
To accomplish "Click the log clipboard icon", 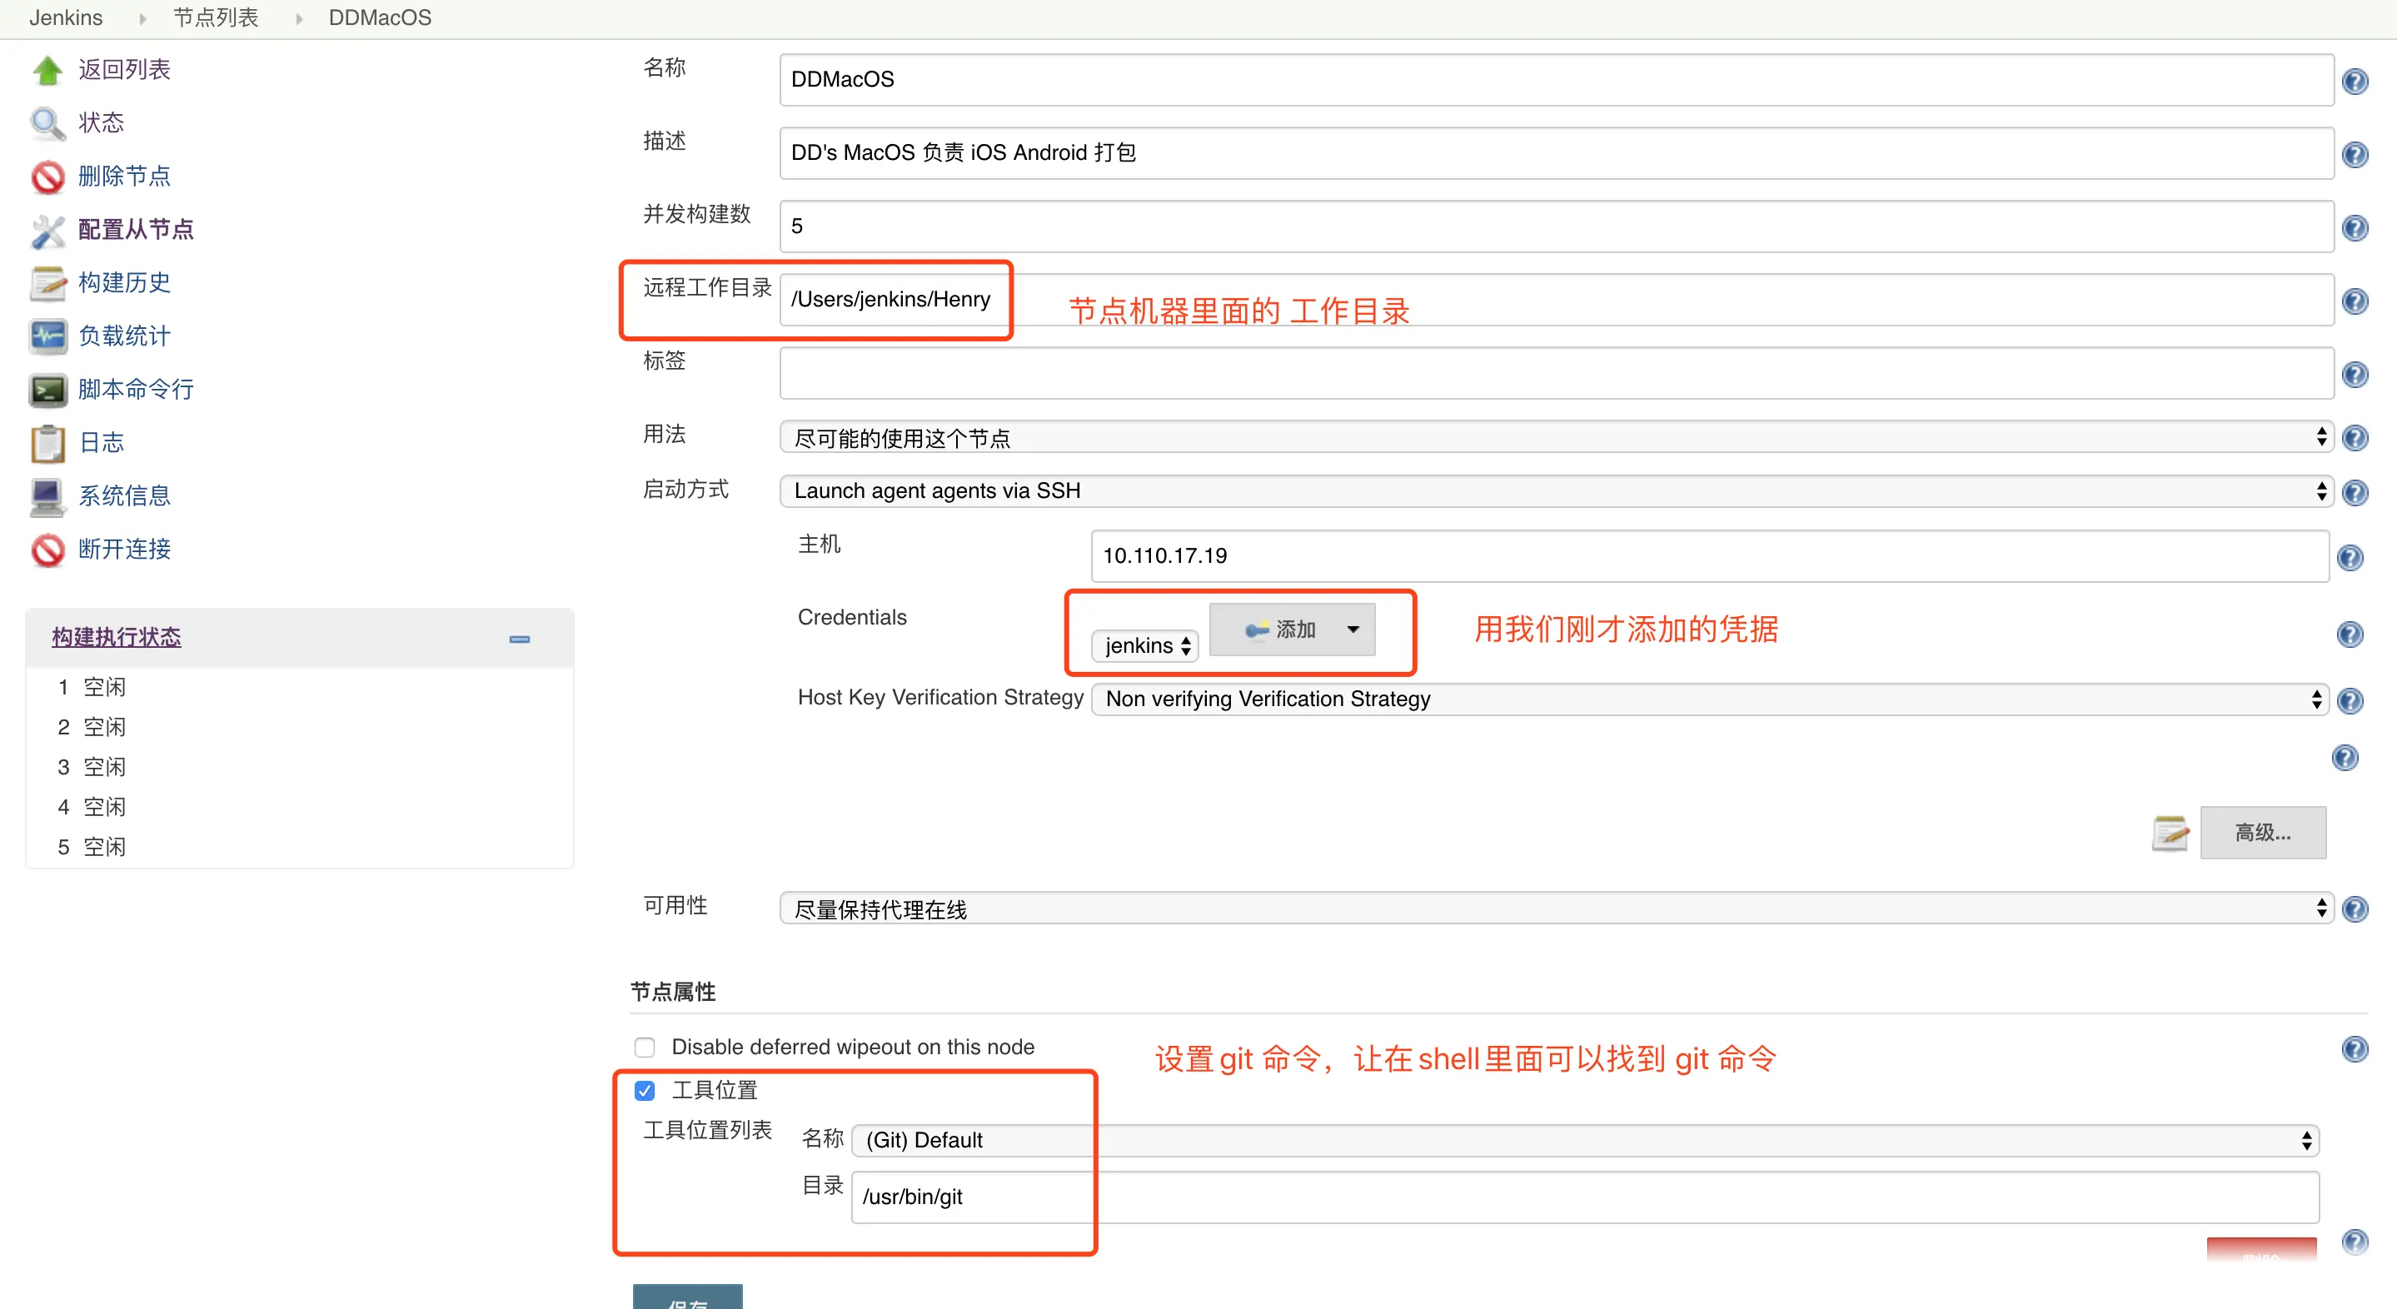I will (x=47, y=443).
